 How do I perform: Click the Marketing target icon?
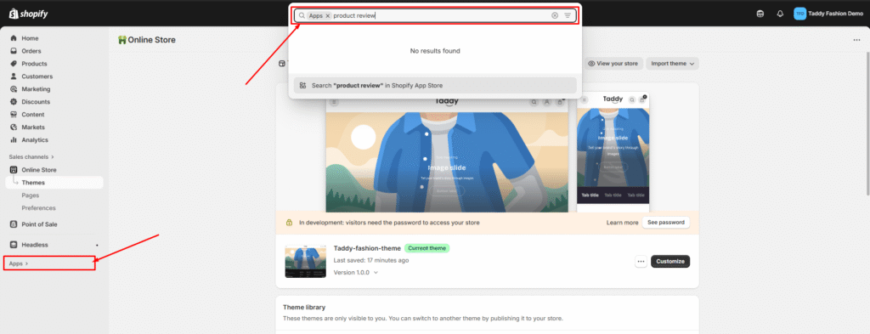pyautogui.click(x=14, y=89)
